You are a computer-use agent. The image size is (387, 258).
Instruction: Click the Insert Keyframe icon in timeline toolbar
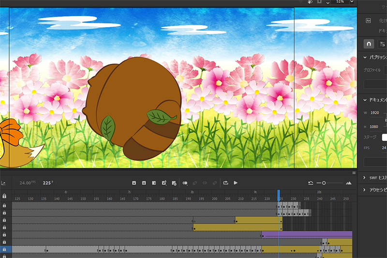click(135, 183)
